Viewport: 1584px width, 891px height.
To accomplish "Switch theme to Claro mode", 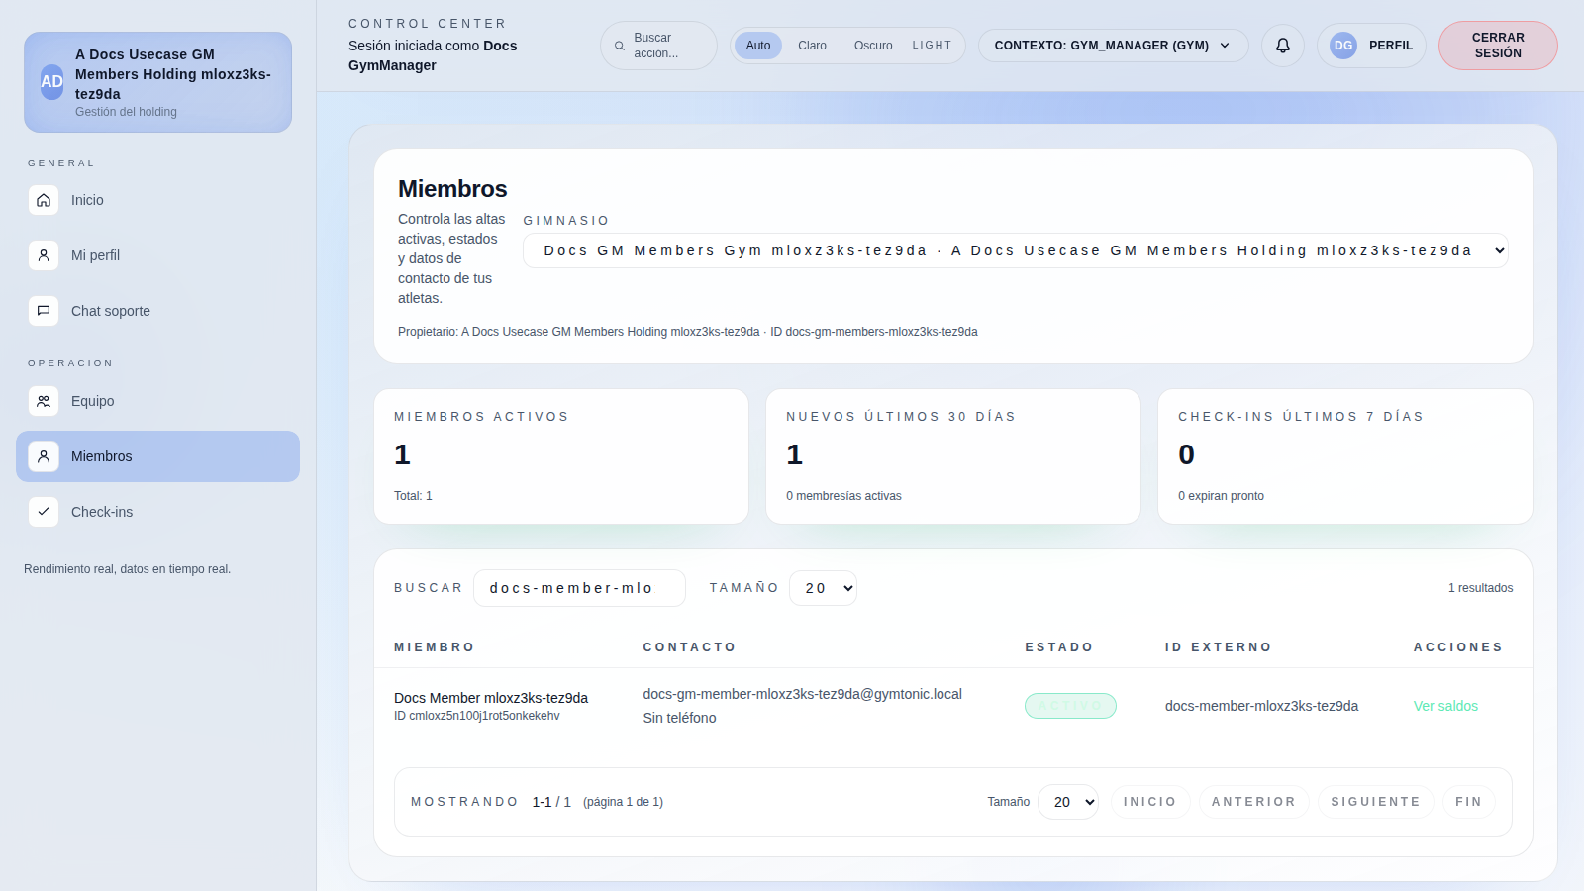I will [x=812, y=46].
